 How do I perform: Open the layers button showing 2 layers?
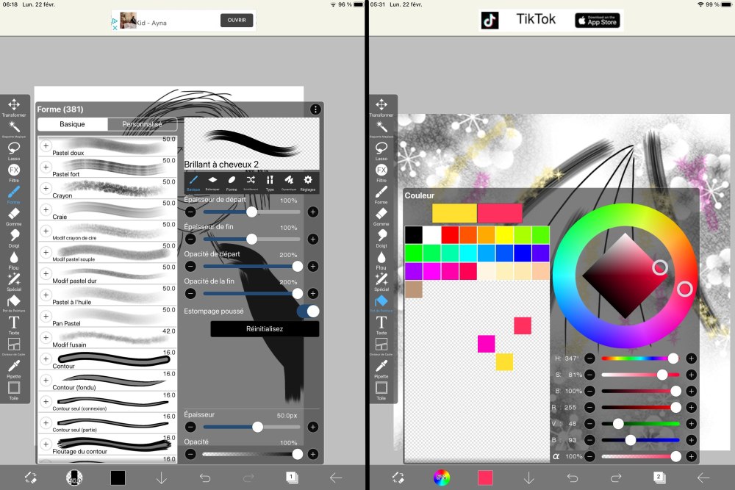[659, 478]
